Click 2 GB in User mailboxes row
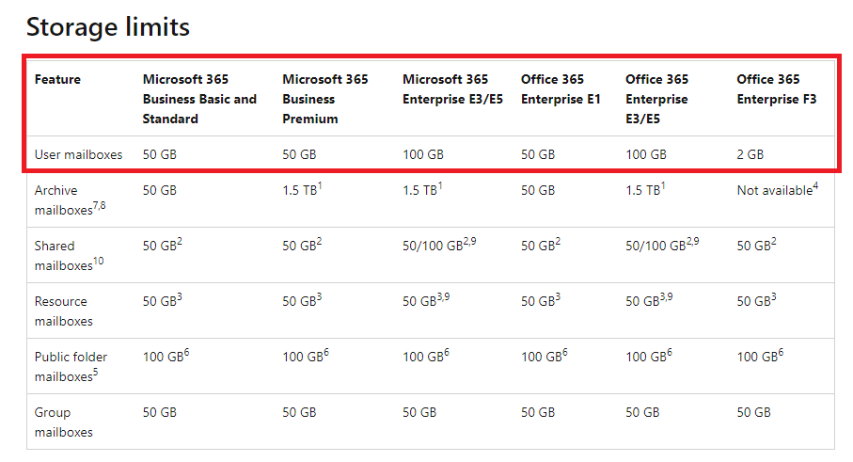The height and width of the screenshot is (462, 853). pos(750,154)
